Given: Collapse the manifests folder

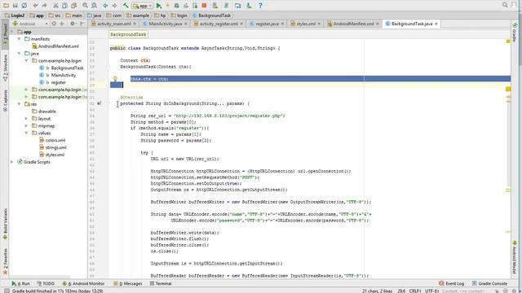Looking at the screenshot, I should click(x=19, y=39).
